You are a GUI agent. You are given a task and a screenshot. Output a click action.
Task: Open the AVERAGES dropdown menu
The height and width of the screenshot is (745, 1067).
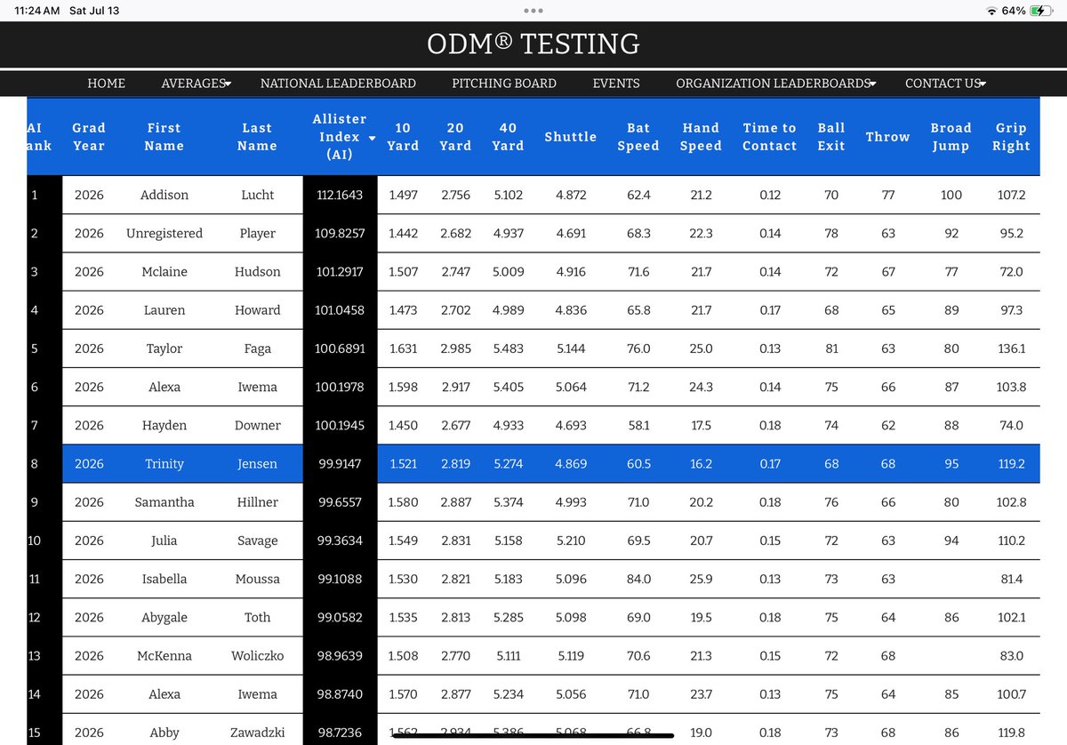click(196, 84)
